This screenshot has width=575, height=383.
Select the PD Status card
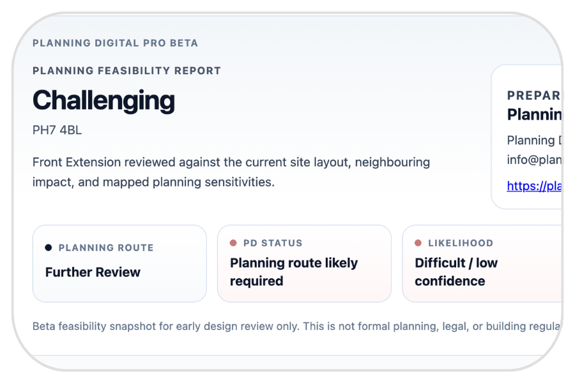click(304, 264)
